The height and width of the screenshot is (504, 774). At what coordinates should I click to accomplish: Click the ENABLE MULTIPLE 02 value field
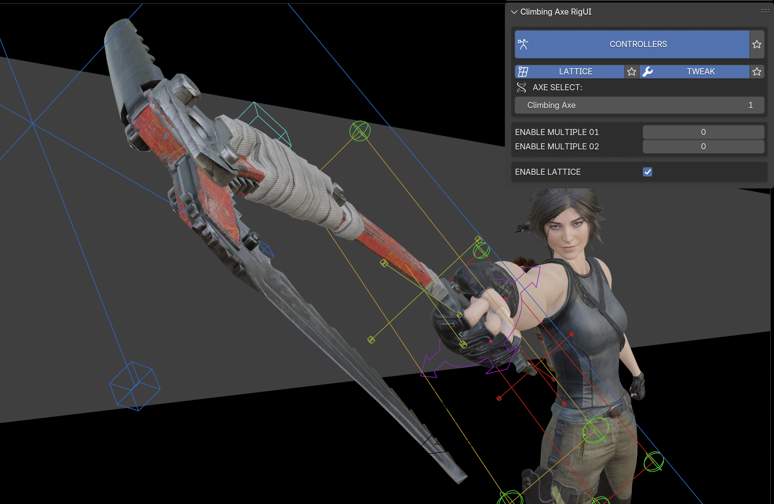(x=703, y=146)
